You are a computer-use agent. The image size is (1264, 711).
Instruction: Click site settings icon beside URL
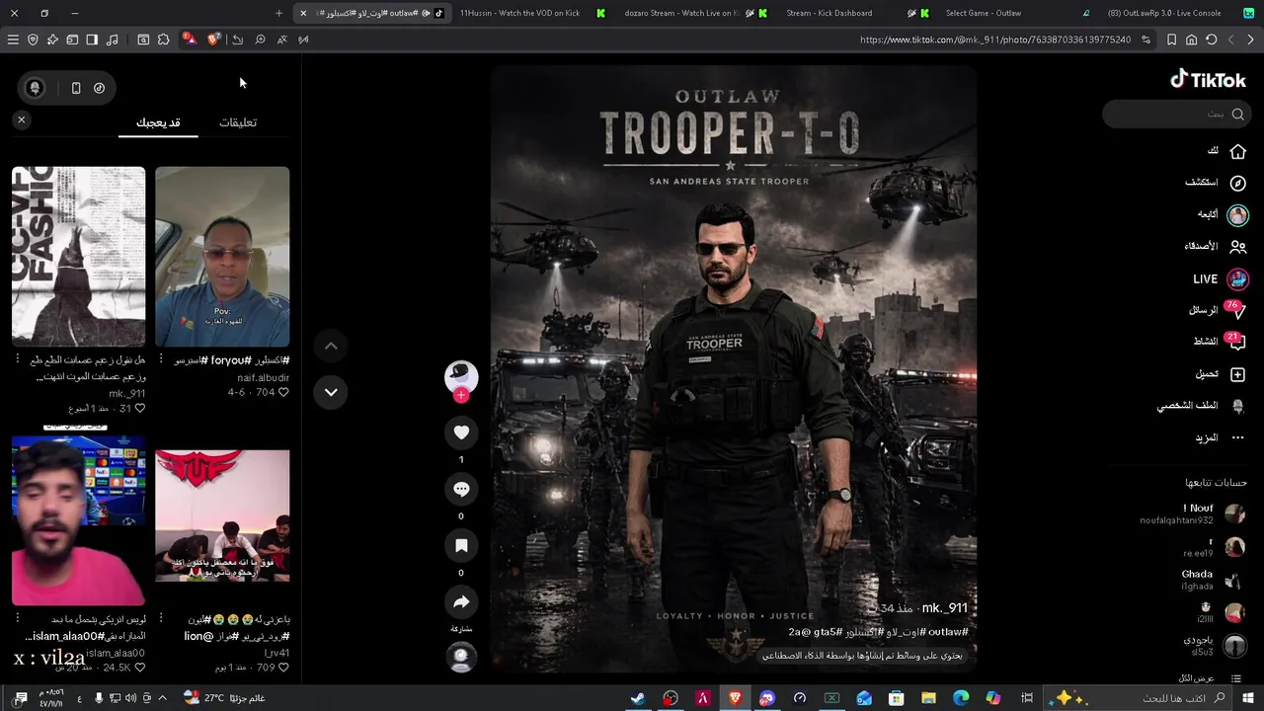coord(1145,39)
